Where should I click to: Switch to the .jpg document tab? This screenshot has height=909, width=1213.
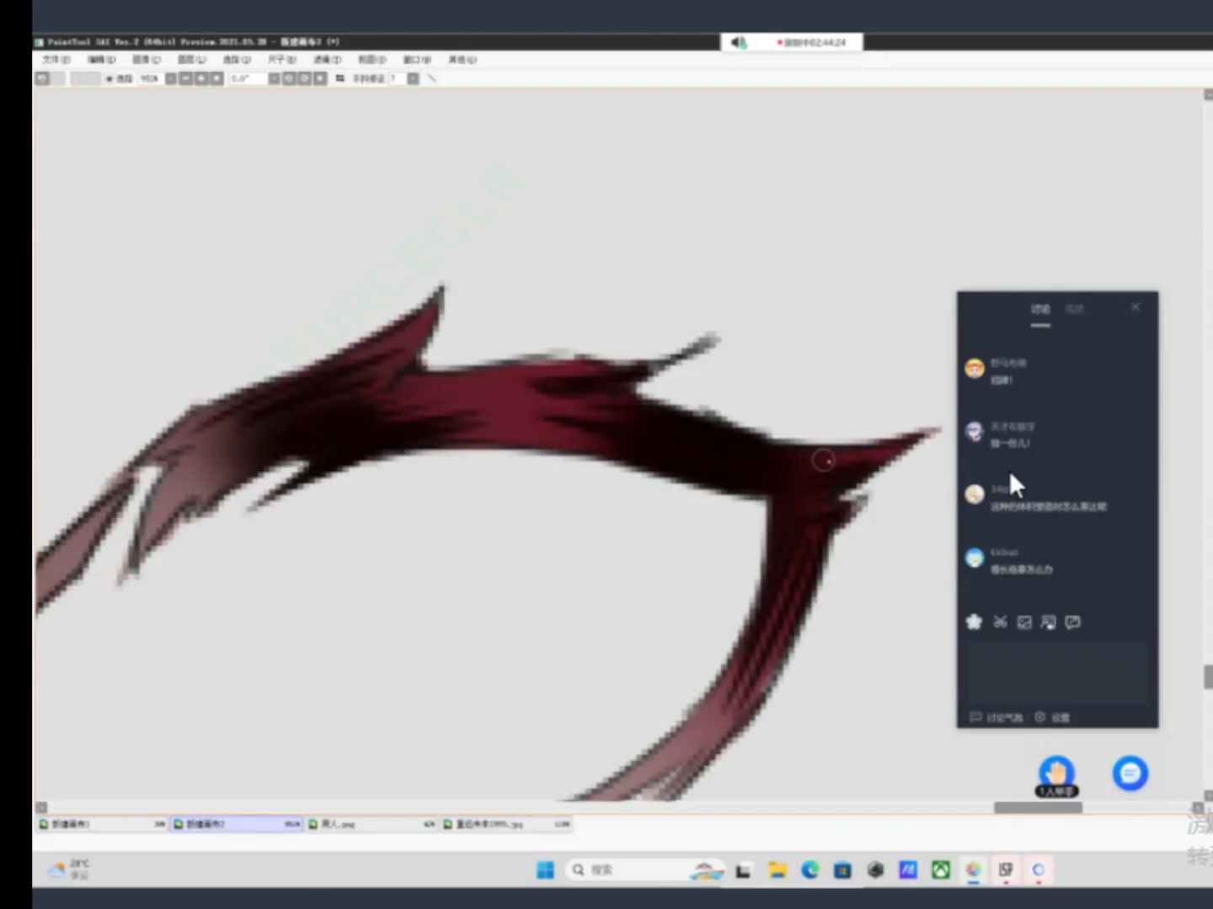(506, 824)
